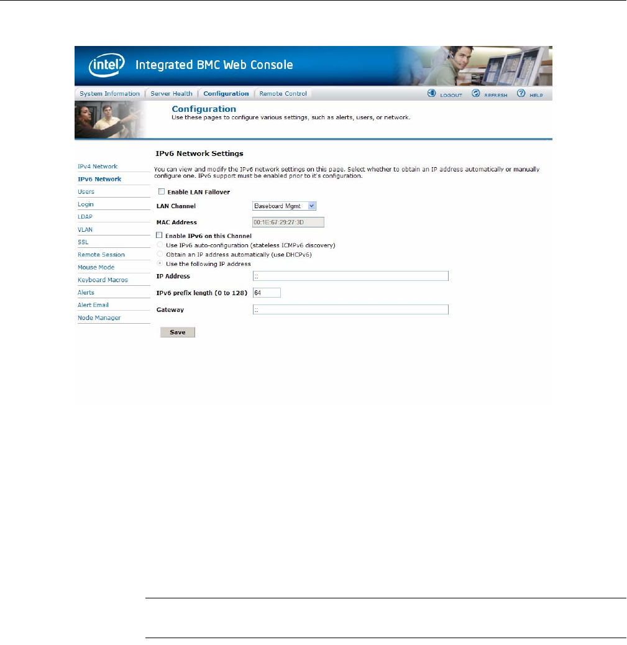Click the Refresh icon
Image resolution: width=627 pixels, height=645 pixels.
pos(475,93)
